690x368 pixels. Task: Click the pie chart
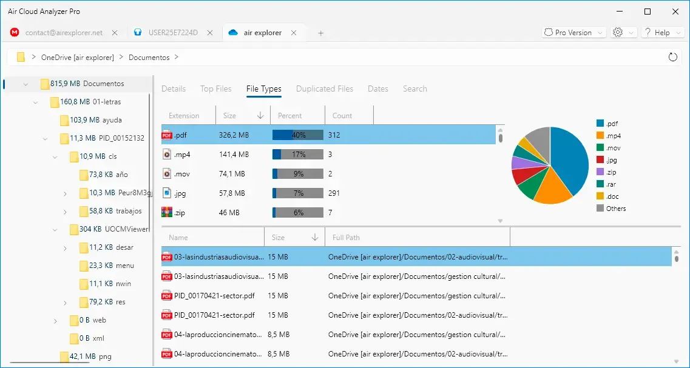point(550,166)
